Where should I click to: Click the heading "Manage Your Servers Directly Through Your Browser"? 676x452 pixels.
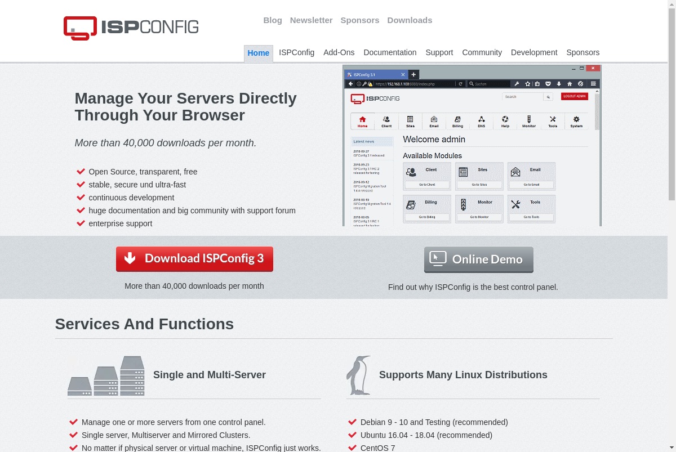click(185, 106)
